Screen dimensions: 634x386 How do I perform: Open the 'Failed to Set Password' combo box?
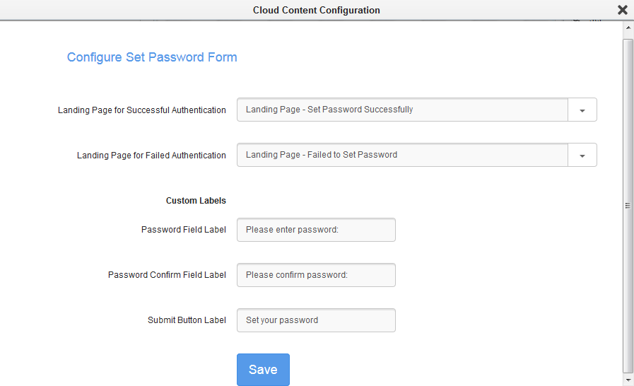click(x=402, y=156)
